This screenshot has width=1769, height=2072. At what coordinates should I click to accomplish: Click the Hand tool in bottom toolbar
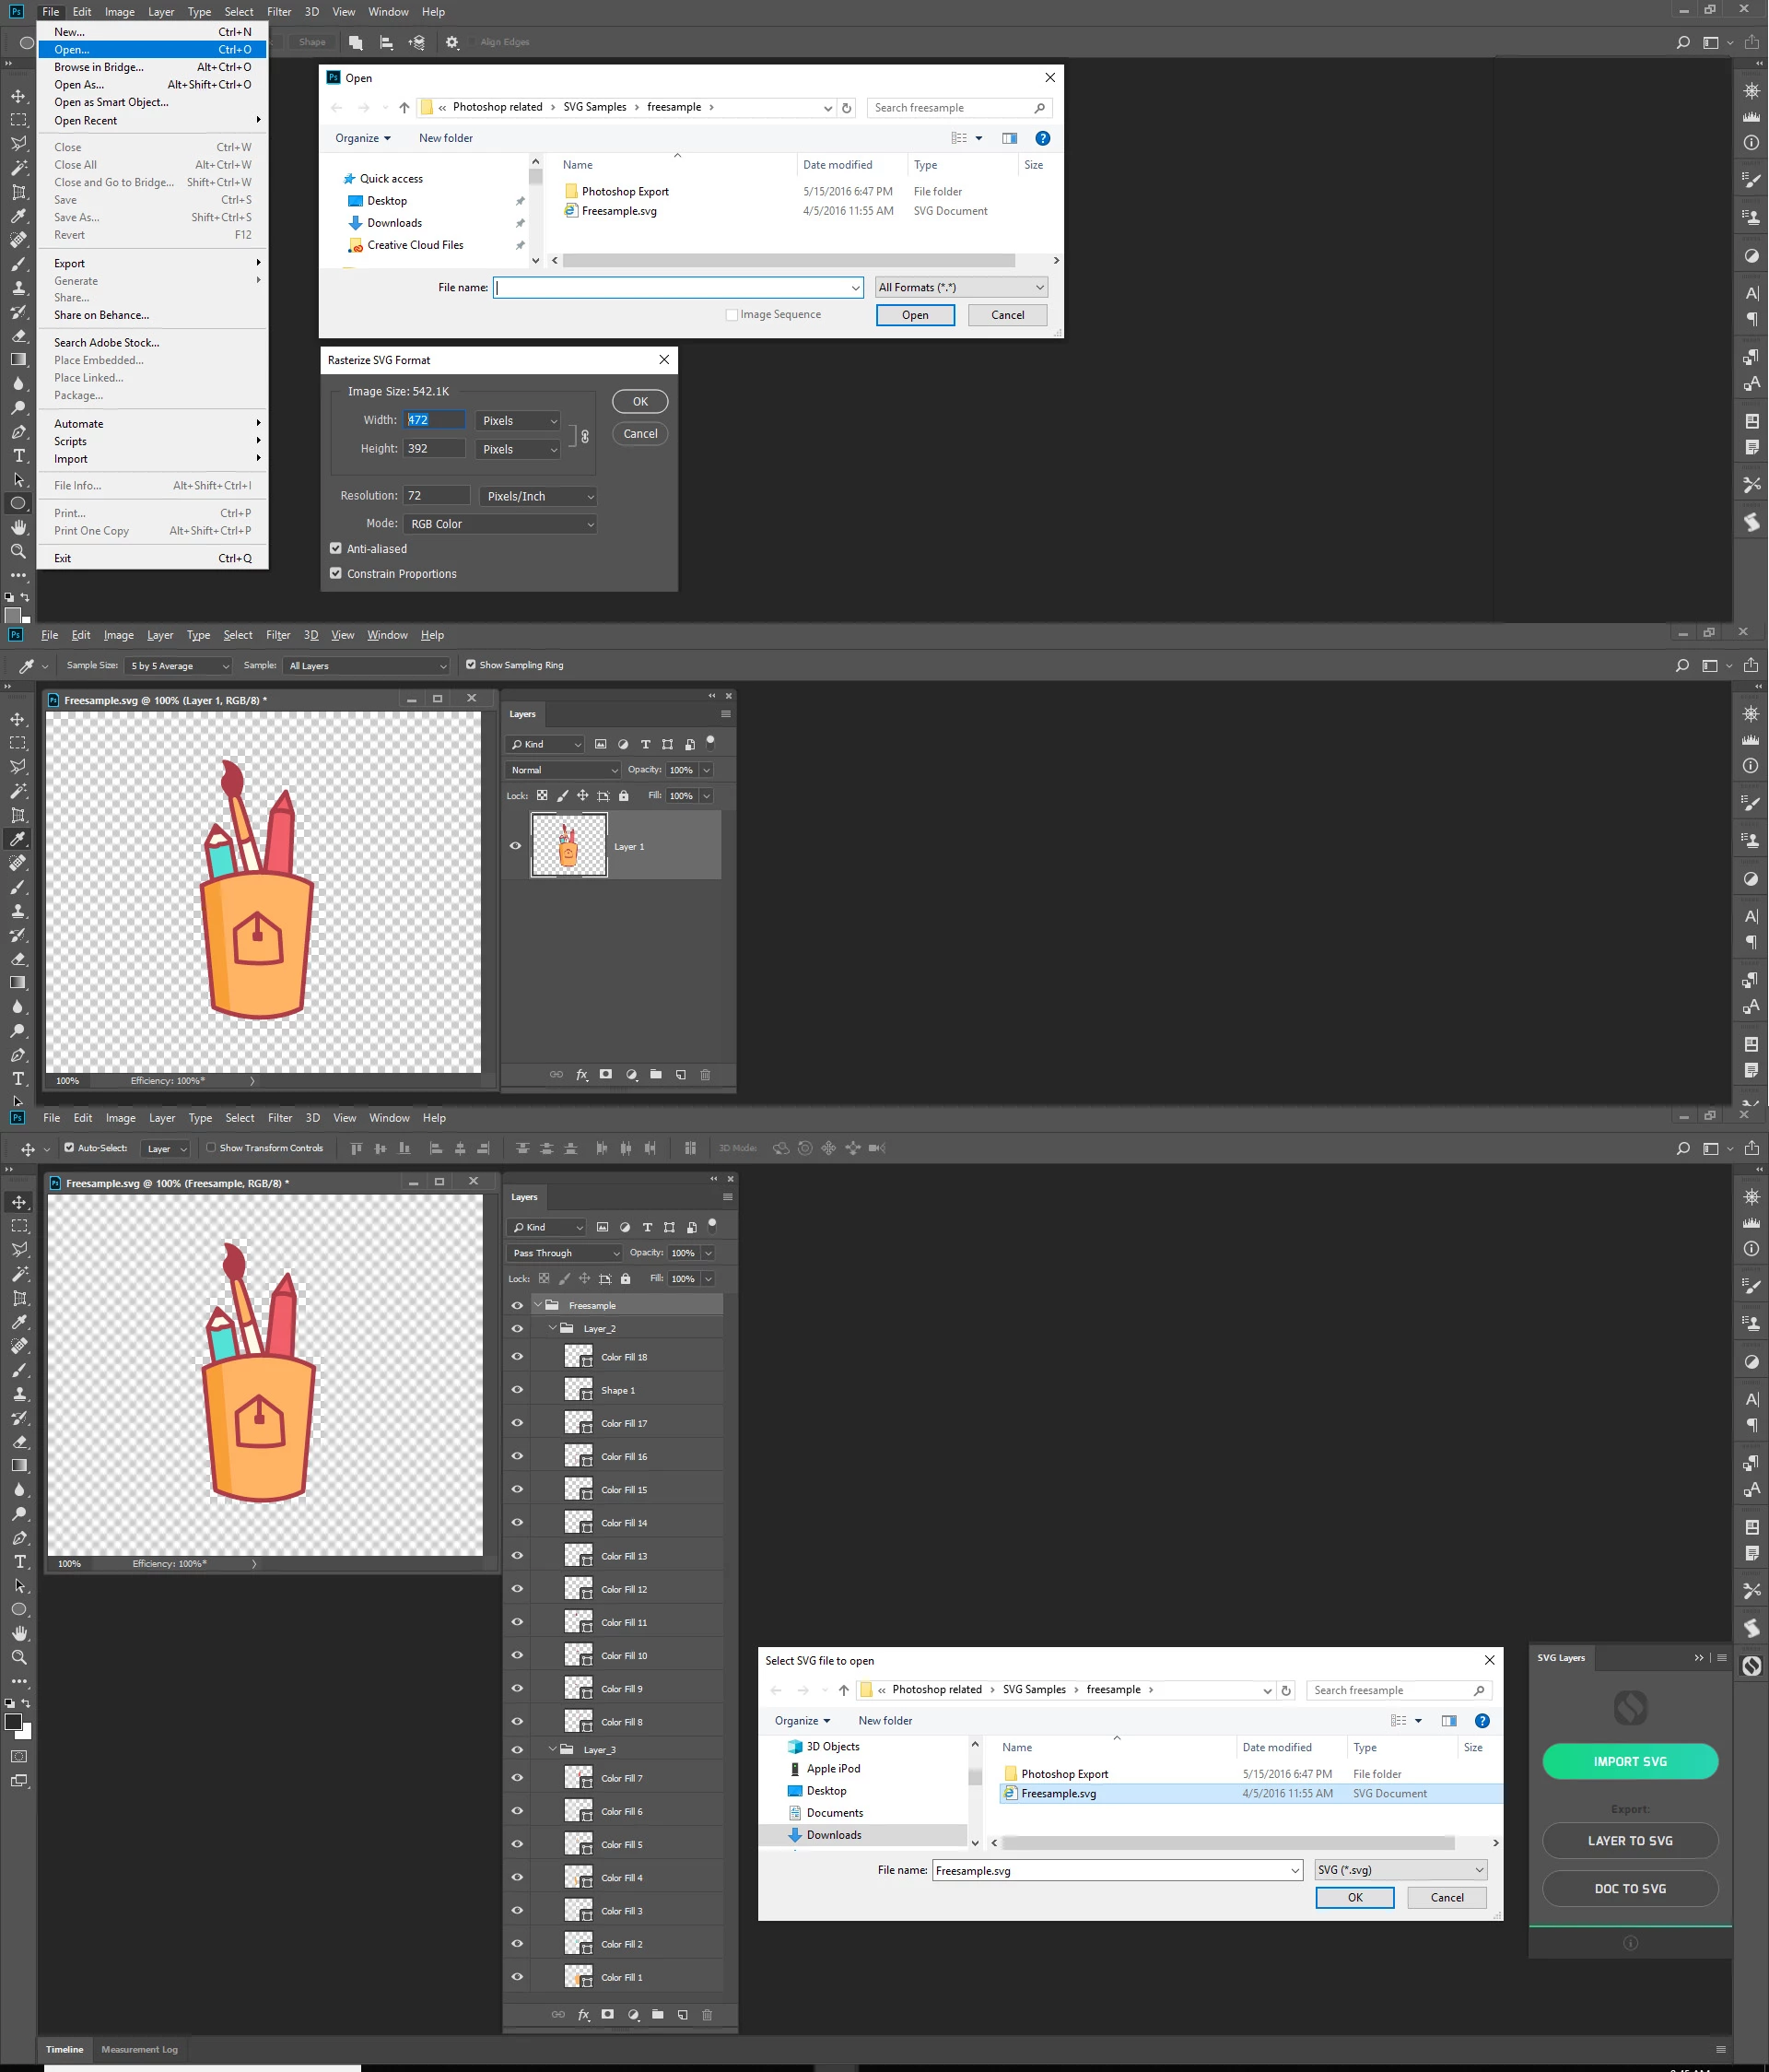pyautogui.click(x=19, y=1633)
